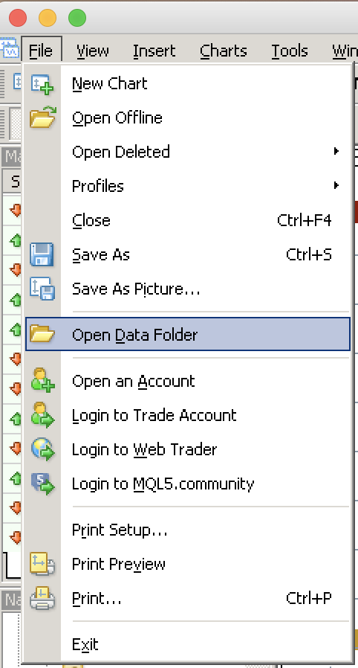Select Open Data Folder entry

pos(187,335)
